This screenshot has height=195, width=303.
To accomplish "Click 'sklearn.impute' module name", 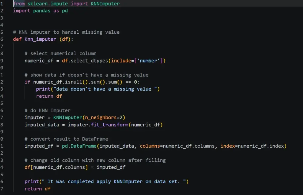I will 48,4.
